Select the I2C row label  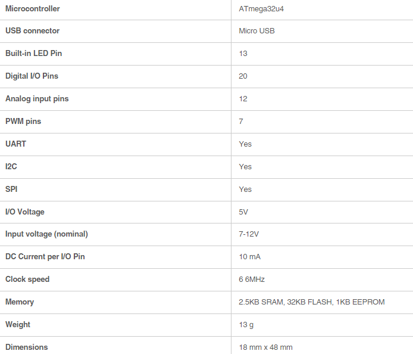pos(11,167)
